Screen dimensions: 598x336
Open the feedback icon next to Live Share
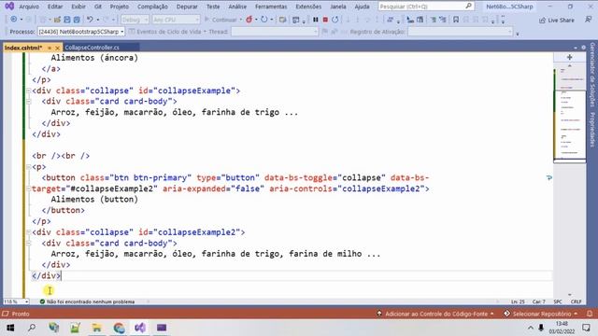coord(588,20)
